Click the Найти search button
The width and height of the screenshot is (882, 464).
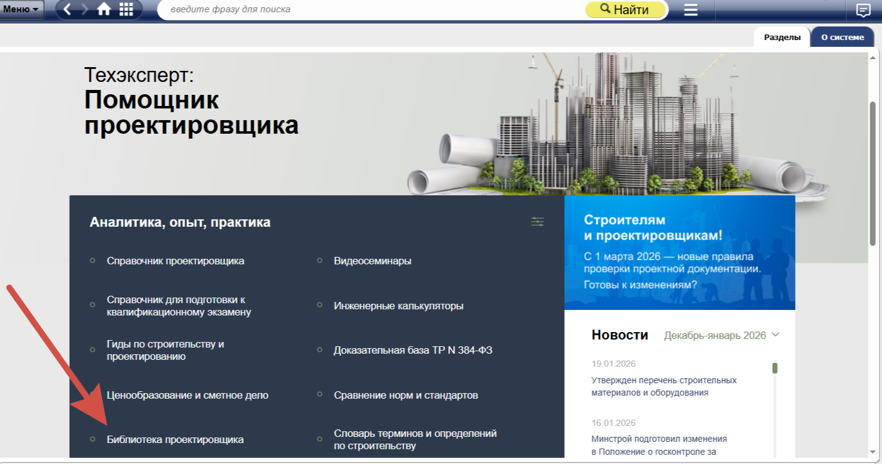[626, 9]
